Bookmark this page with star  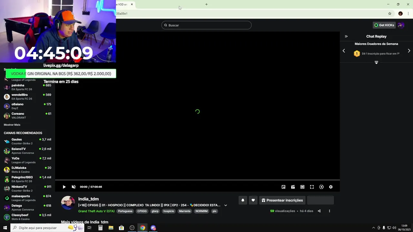point(390,14)
